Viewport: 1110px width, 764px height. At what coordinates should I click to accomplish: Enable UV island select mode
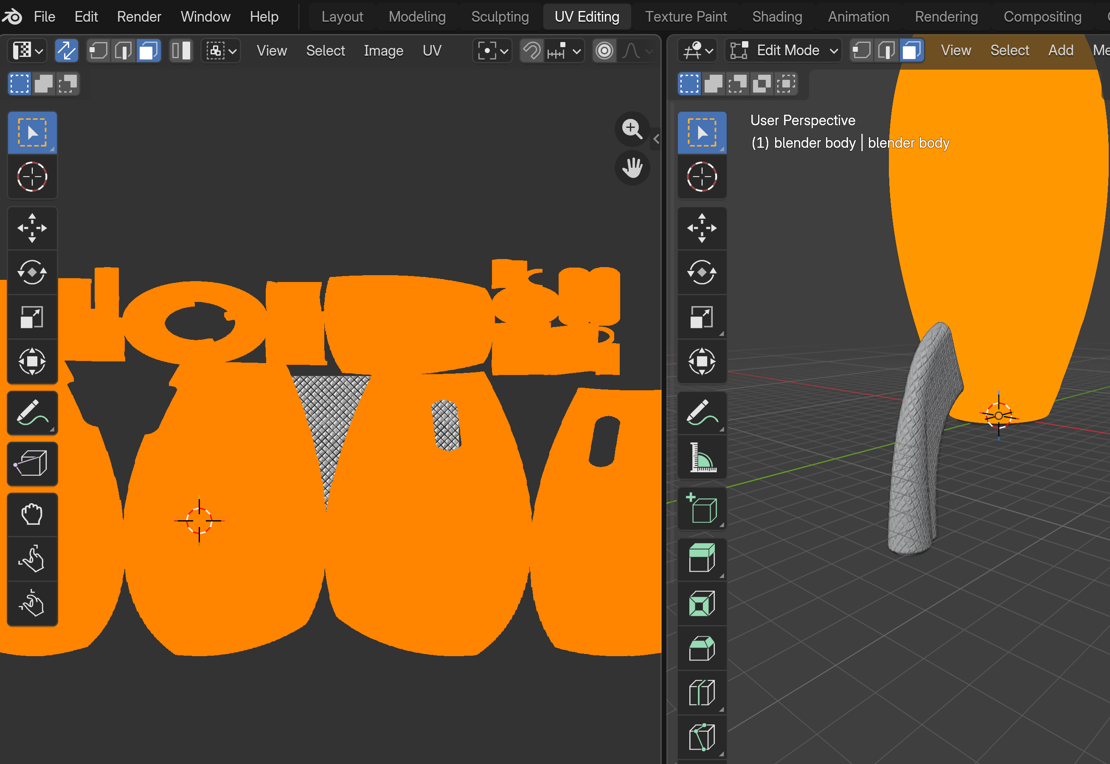tap(181, 50)
